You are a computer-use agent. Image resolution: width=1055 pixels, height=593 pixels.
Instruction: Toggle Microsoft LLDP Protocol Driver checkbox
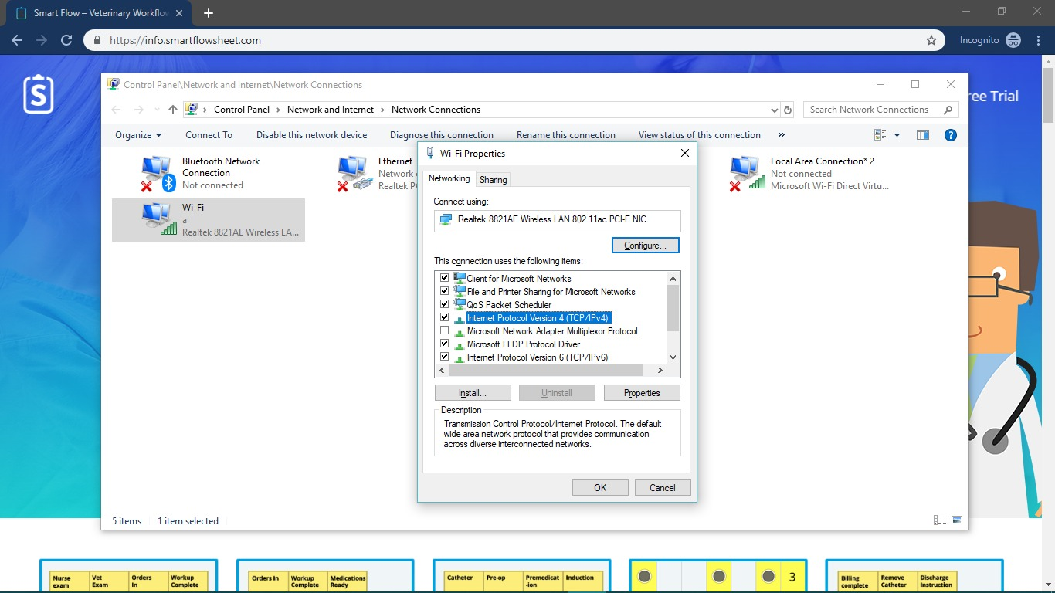pos(444,344)
